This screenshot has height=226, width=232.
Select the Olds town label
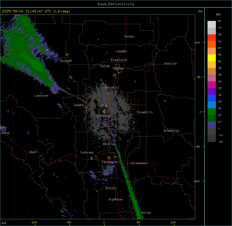(x=104, y=106)
